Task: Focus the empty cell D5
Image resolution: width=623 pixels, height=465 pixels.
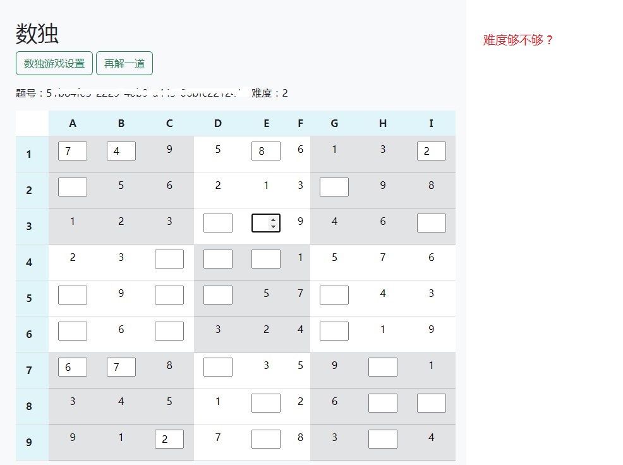Action: coord(218,295)
